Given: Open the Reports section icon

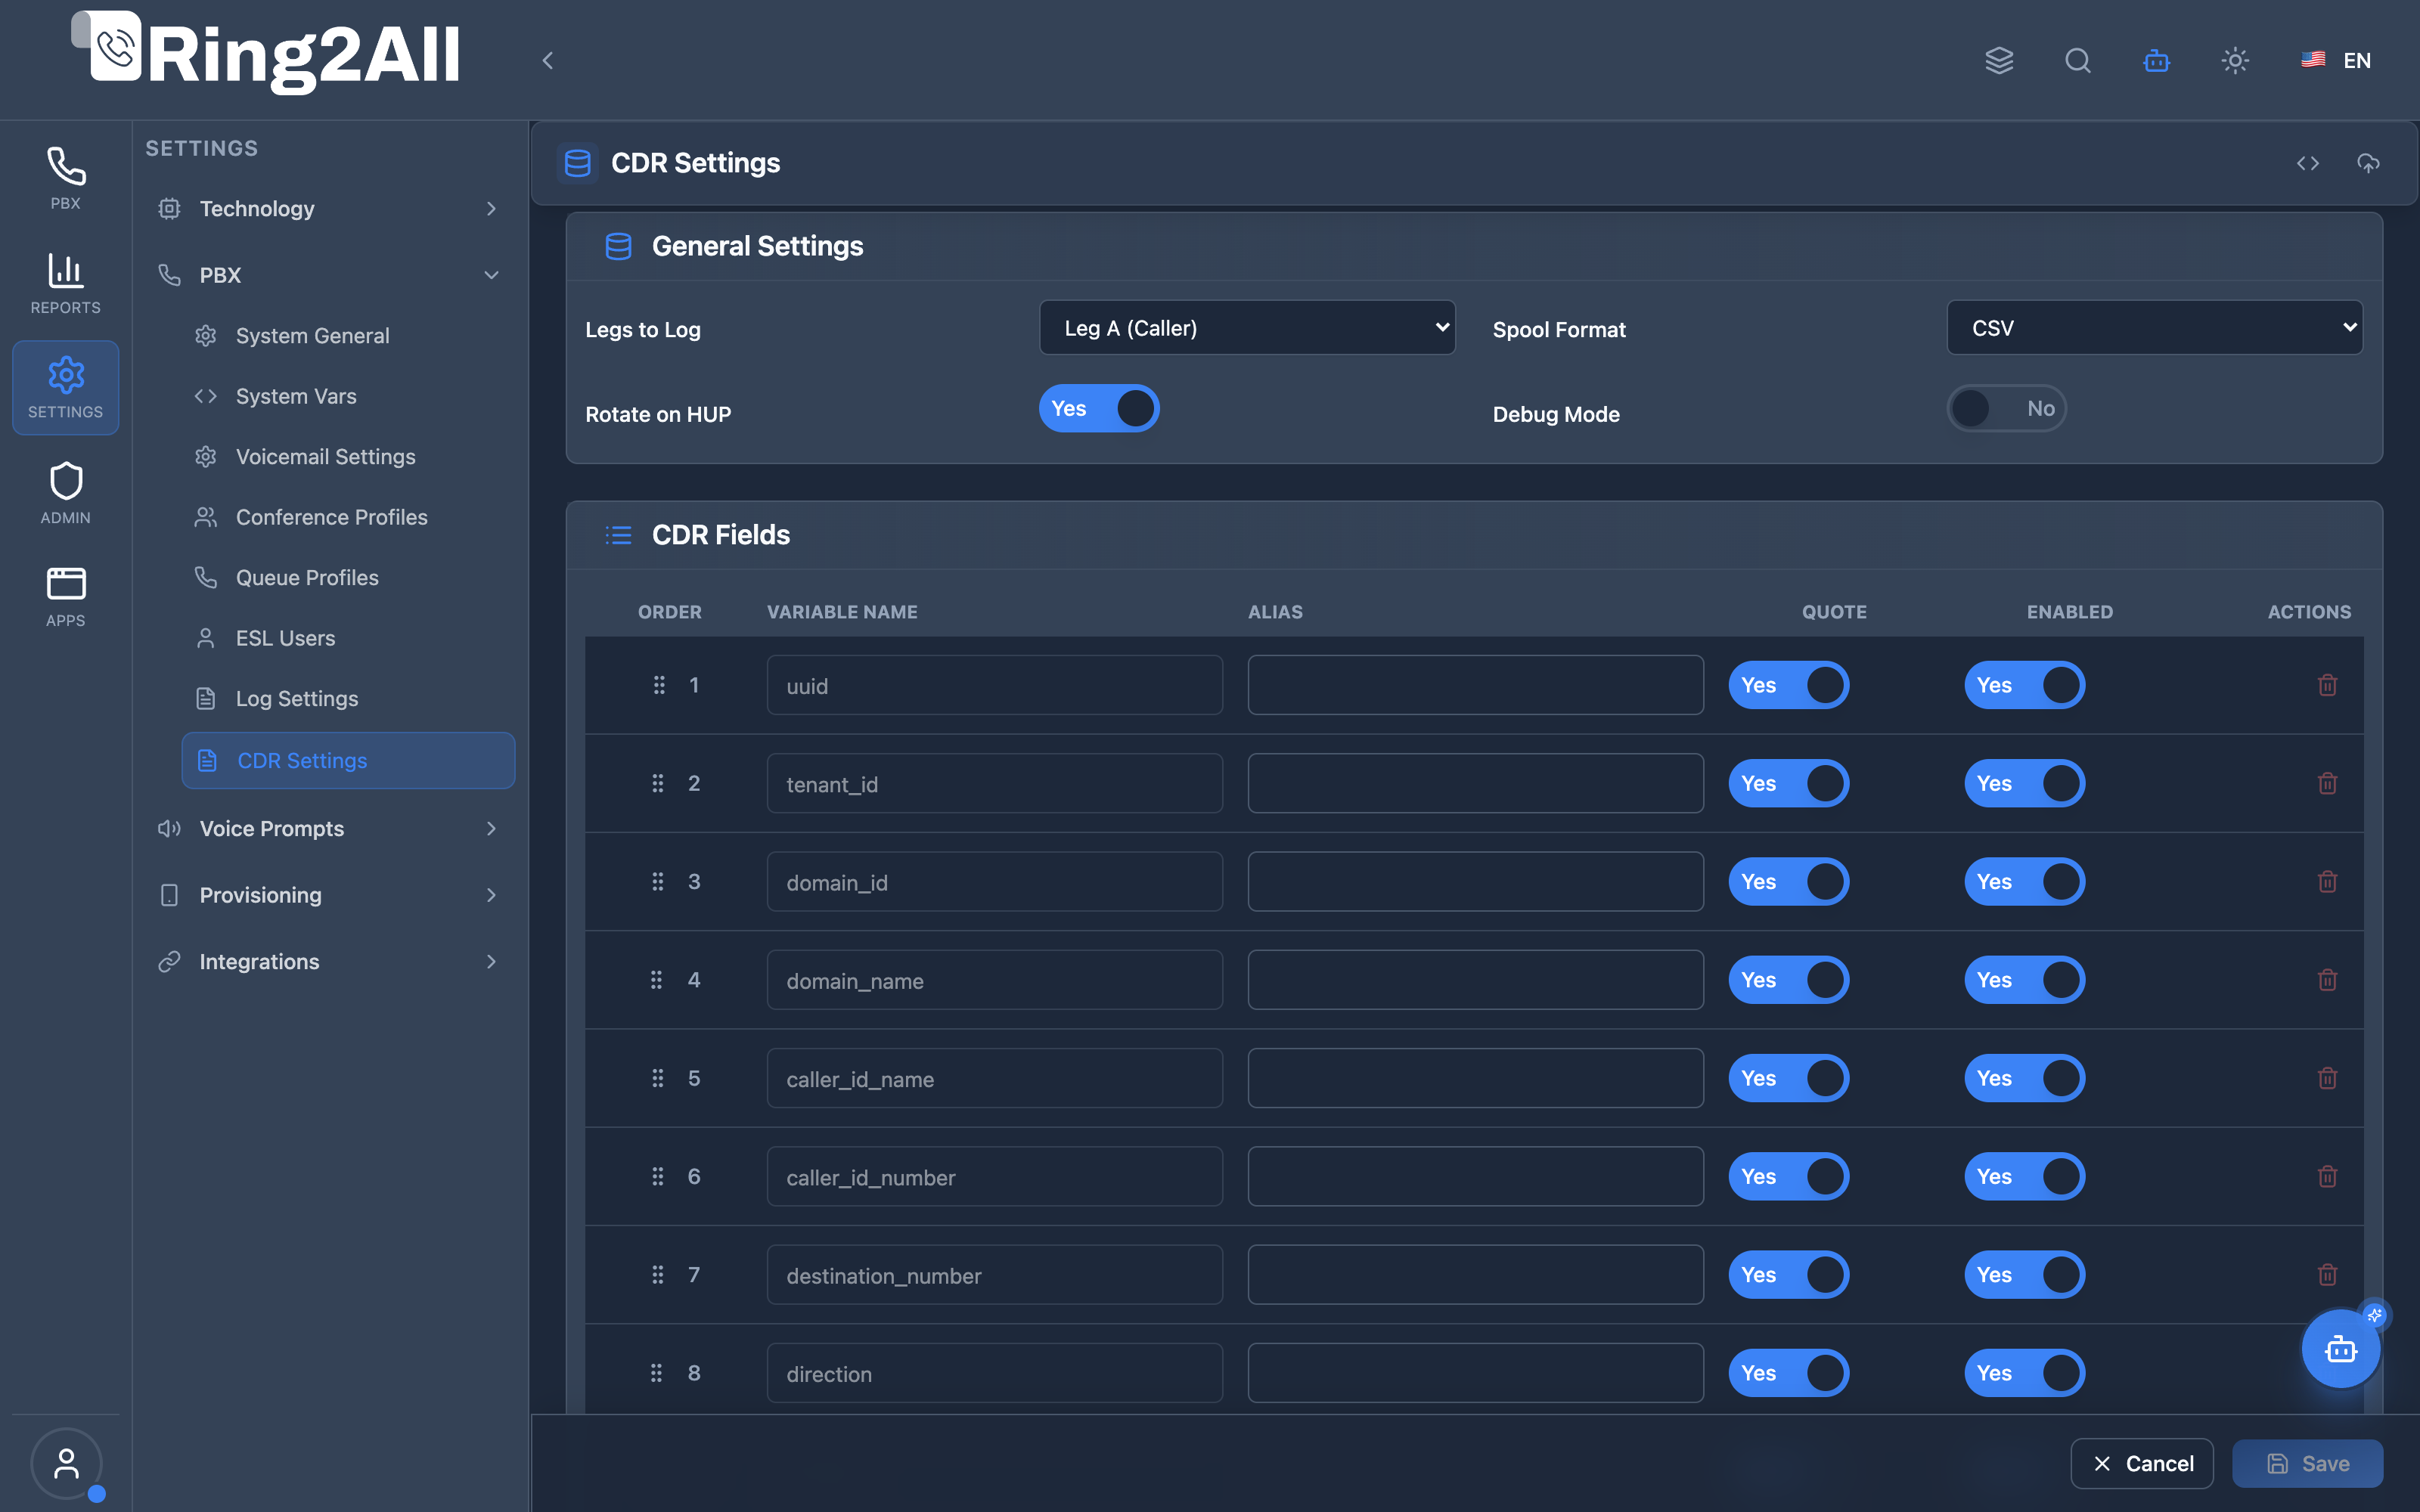Looking at the screenshot, I should coord(66,283).
